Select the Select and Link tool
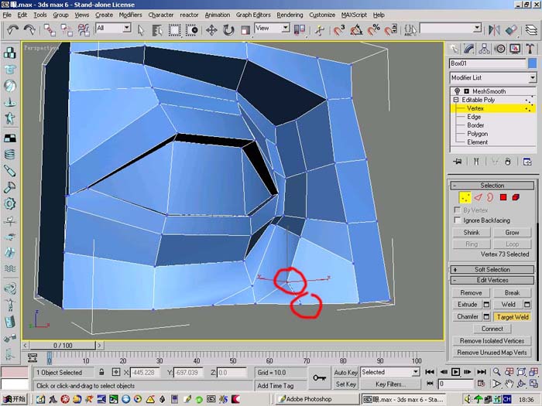The width and height of the screenshot is (542, 406). point(50,30)
